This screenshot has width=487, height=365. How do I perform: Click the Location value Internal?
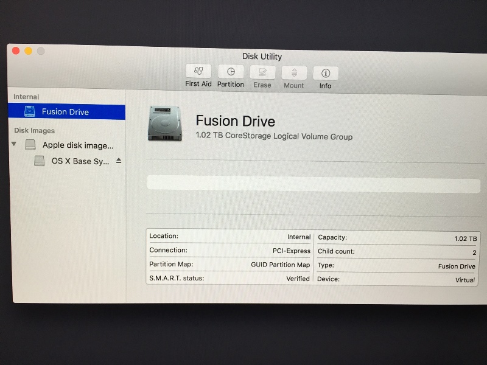coord(299,237)
